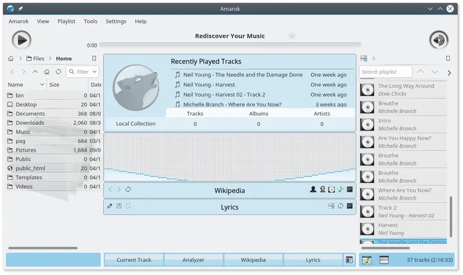This screenshot has width=463, height=275.
Task: Select the Music folder
Action: [x=54, y=131]
